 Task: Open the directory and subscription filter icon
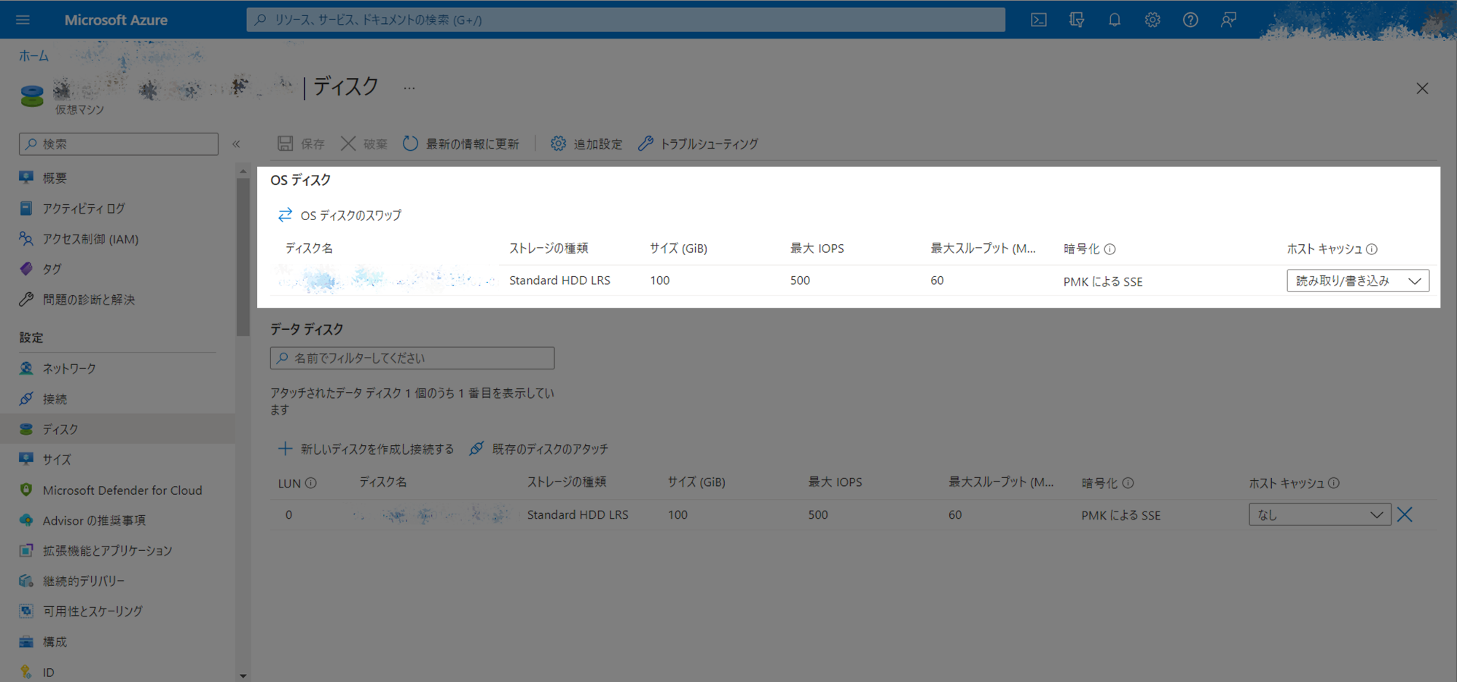[x=1077, y=20]
